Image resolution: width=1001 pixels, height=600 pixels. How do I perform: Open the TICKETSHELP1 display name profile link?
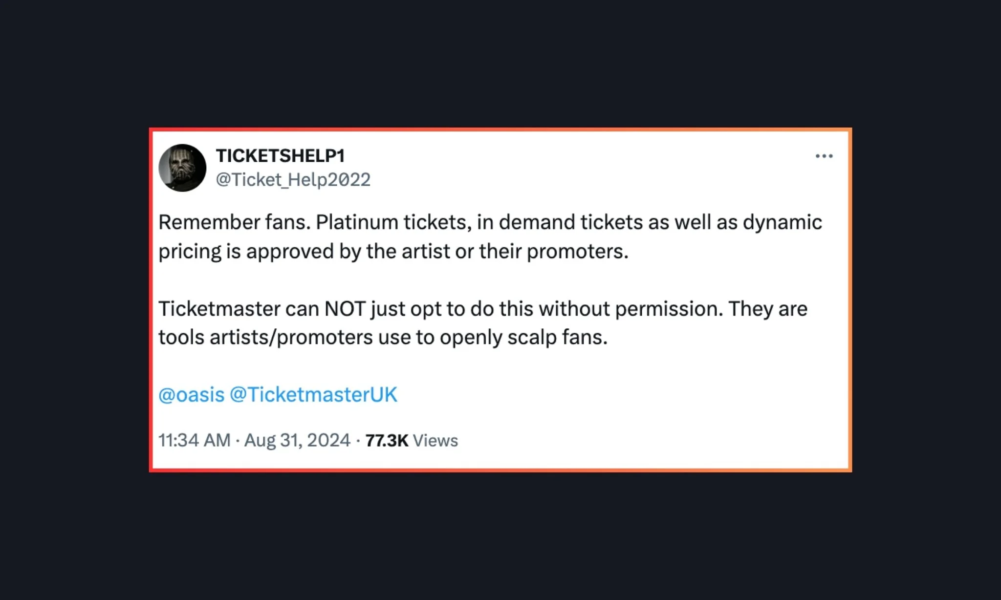pos(281,156)
